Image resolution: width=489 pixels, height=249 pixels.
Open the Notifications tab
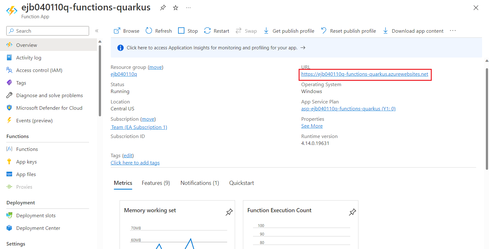[200, 183]
